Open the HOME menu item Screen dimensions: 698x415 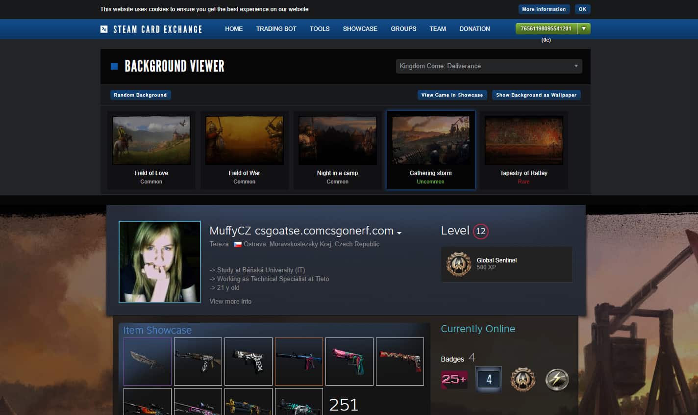pyautogui.click(x=234, y=29)
